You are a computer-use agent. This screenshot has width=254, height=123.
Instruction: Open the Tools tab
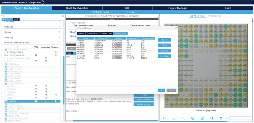[x=228, y=8]
